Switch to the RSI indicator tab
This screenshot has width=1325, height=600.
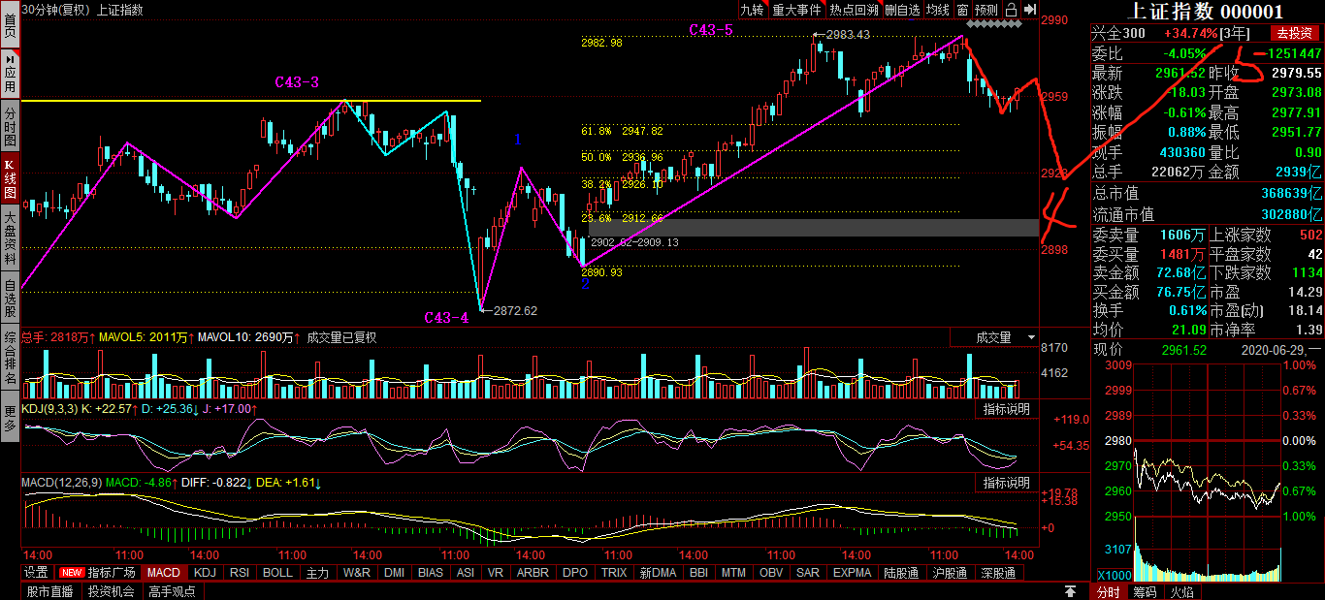pyautogui.click(x=240, y=573)
